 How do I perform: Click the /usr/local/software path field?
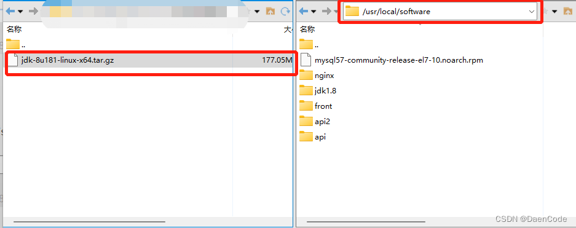pos(440,12)
